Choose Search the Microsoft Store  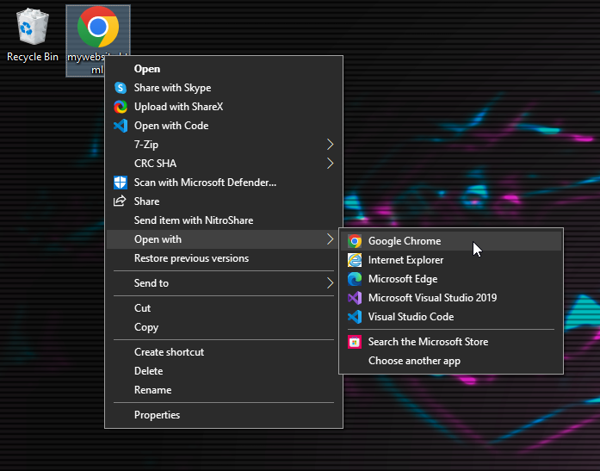point(451,342)
